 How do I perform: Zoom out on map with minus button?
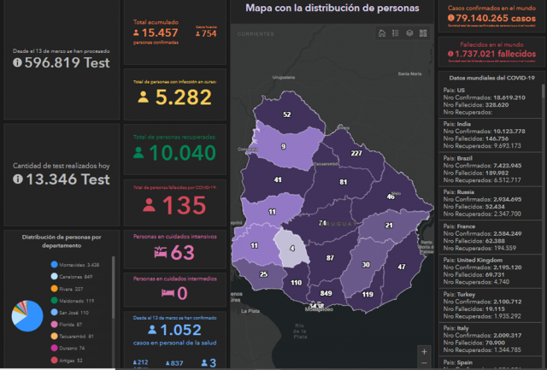424,363
